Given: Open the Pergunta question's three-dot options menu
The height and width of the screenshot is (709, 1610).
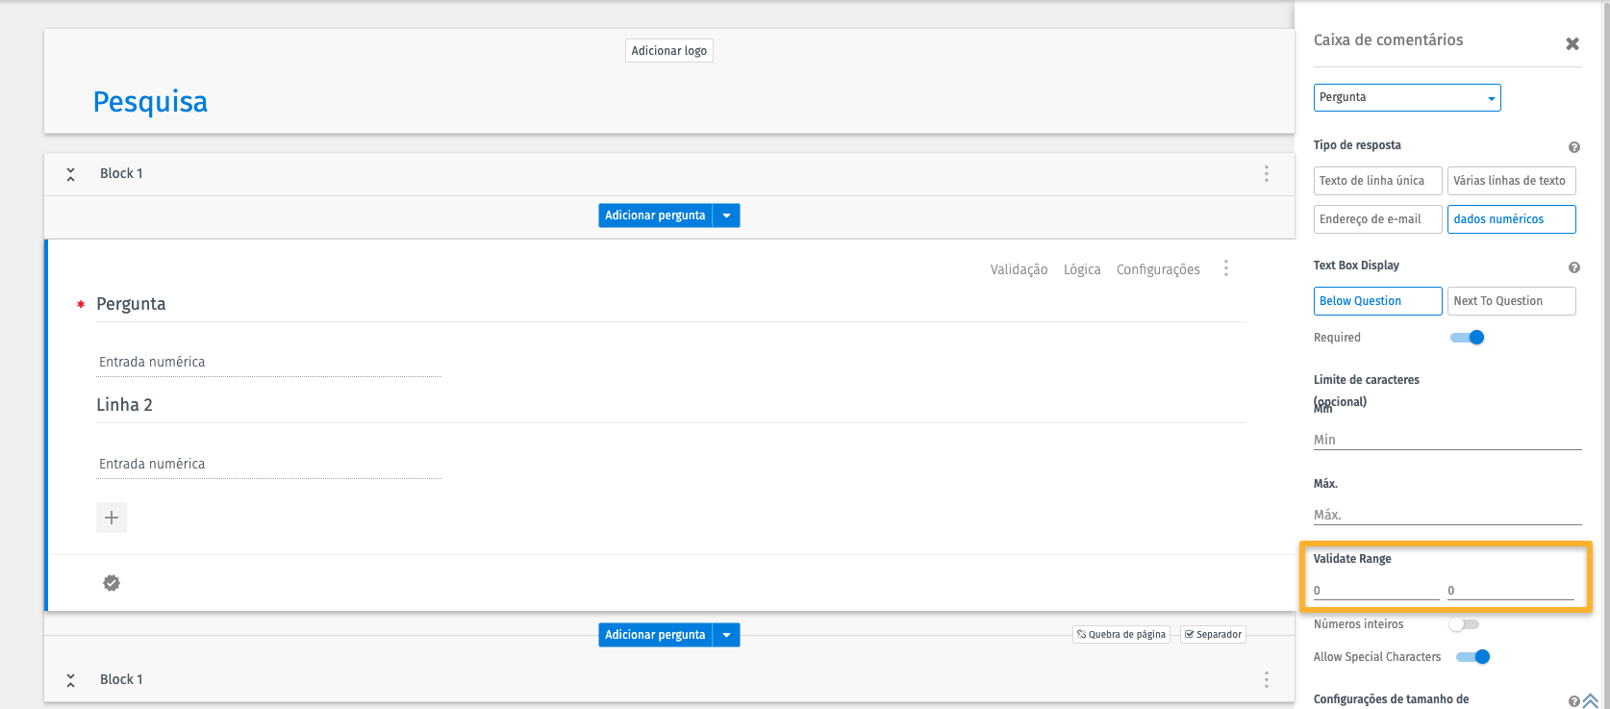Looking at the screenshot, I should coord(1225,268).
